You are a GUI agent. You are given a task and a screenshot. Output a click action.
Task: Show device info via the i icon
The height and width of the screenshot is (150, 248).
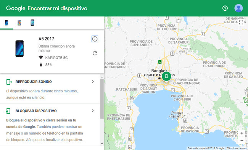pos(95,39)
